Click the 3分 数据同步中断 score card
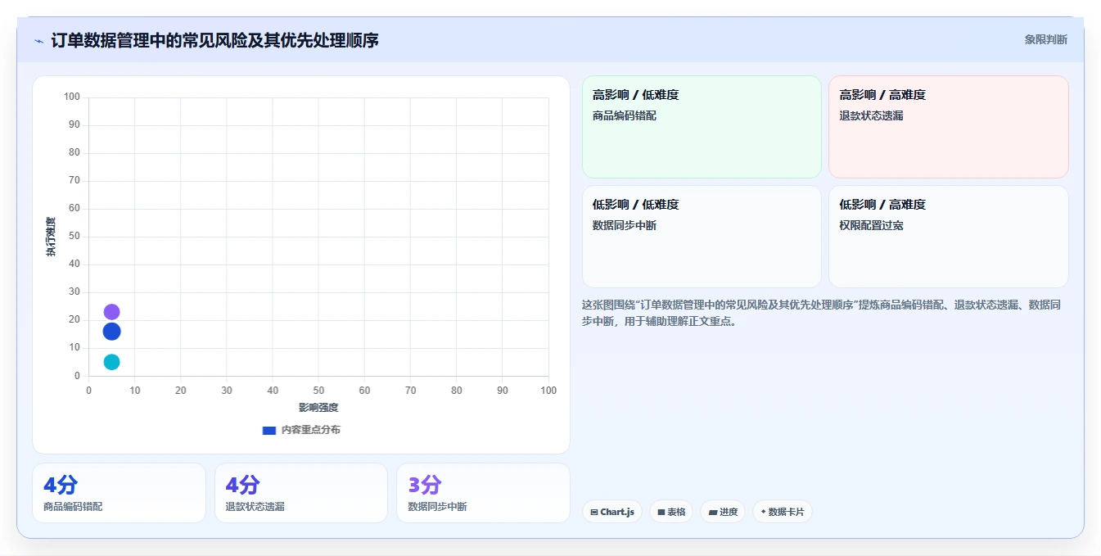This screenshot has height=556, width=1101. coord(483,493)
